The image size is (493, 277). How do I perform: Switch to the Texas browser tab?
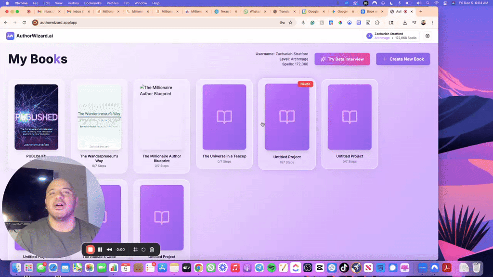(x=225, y=12)
